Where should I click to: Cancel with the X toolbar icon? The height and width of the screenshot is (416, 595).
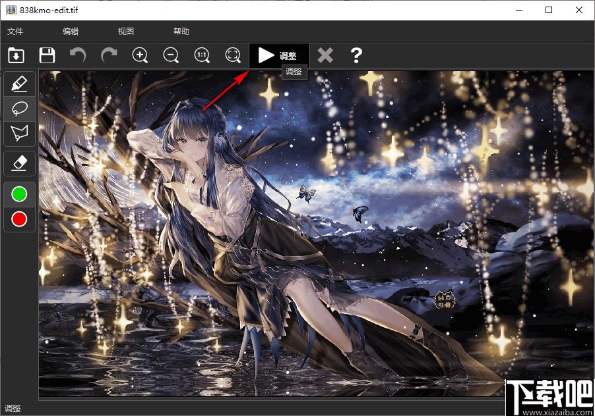pyautogui.click(x=325, y=55)
